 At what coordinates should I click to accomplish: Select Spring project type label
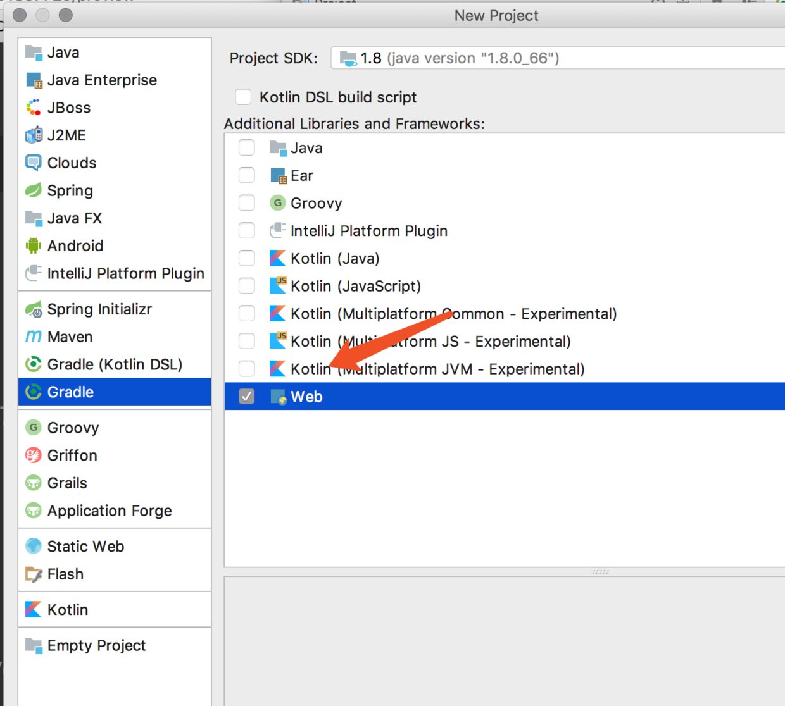click(70, 190)
